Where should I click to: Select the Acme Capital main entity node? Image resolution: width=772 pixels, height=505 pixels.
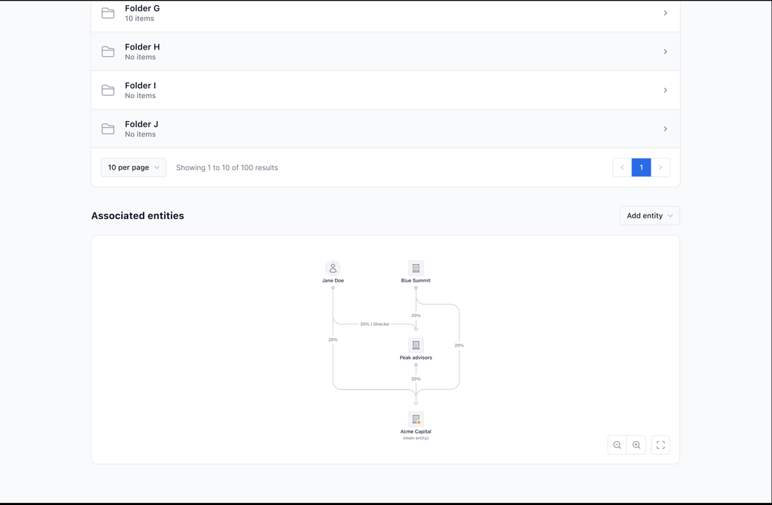click(x=416, y=419)
